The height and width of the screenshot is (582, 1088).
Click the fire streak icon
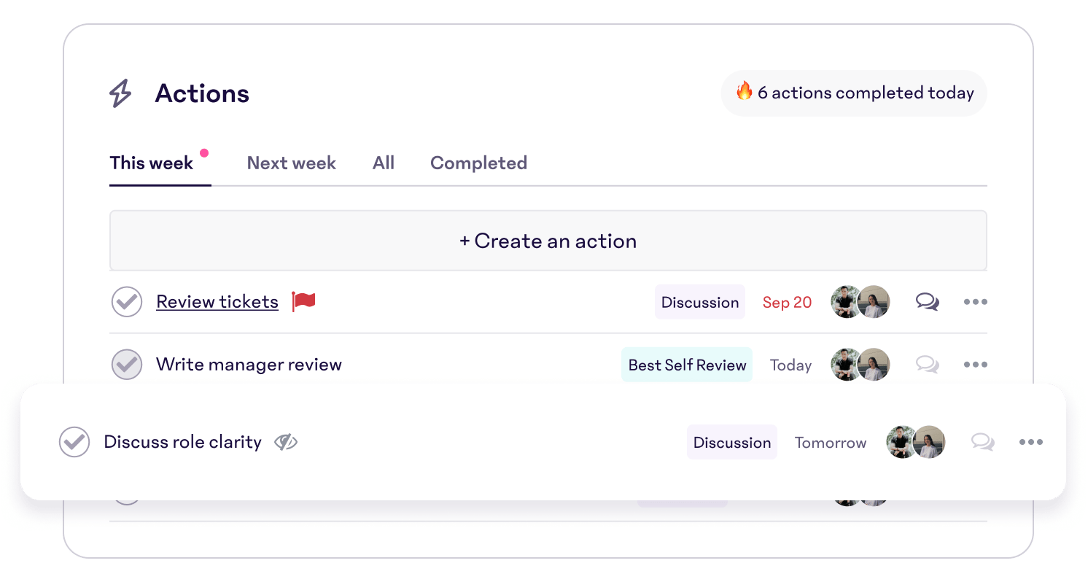(x=744, y=92)
